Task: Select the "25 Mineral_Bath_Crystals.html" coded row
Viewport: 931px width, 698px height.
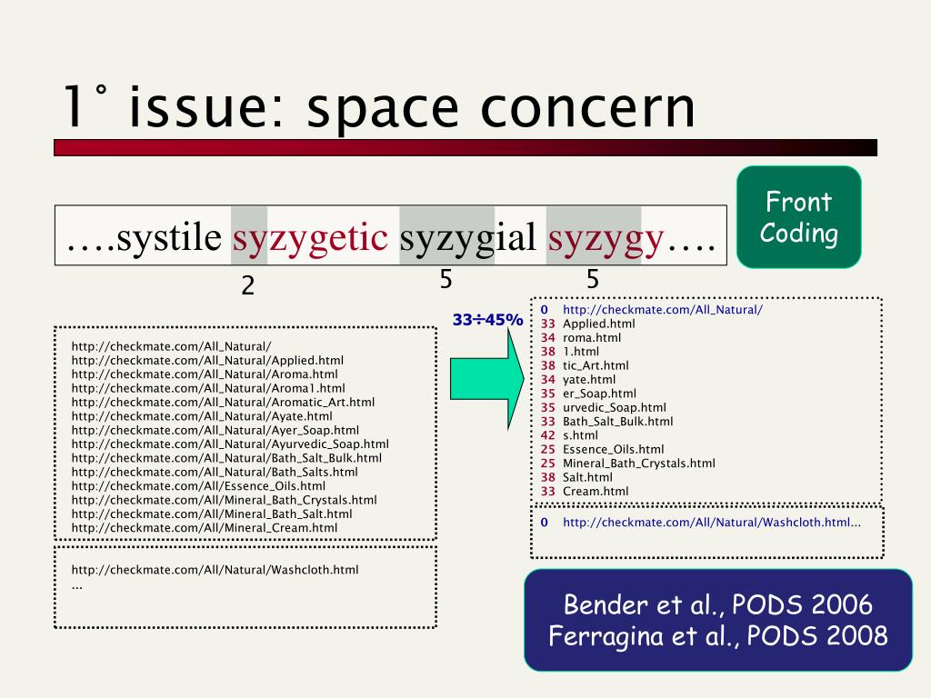Action: (627, 463)
